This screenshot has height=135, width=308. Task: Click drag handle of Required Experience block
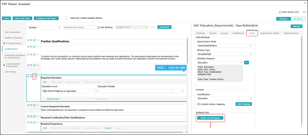coord(28,122)
